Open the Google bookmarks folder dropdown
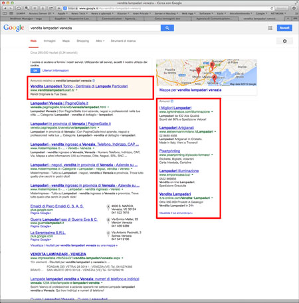 [261, 13]
